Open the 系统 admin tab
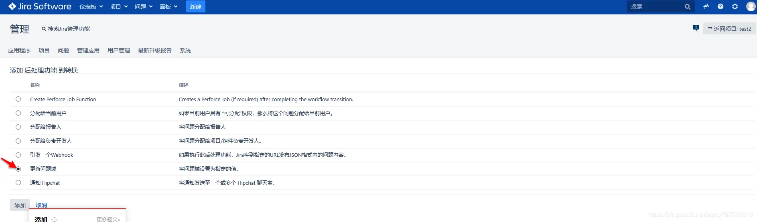The height and width of the screenshot is (222, 757). click(185, 50)
